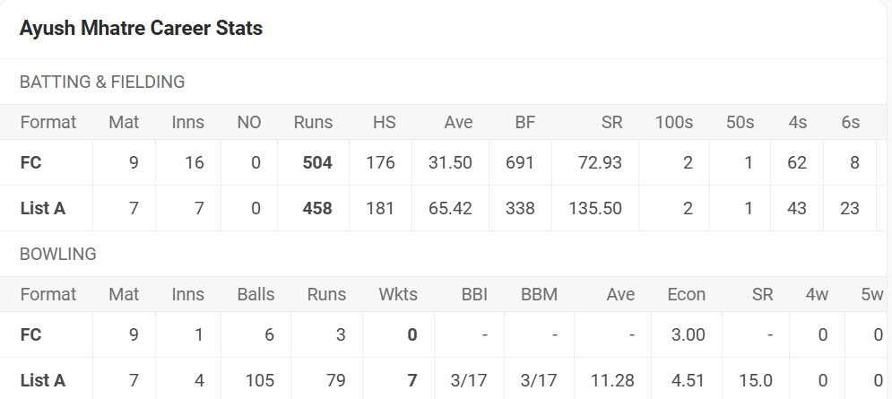Click the Balls column header in bowling

(255, 294)
